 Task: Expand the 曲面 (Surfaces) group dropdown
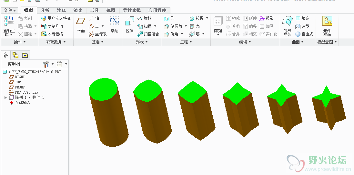pos(298,42)
